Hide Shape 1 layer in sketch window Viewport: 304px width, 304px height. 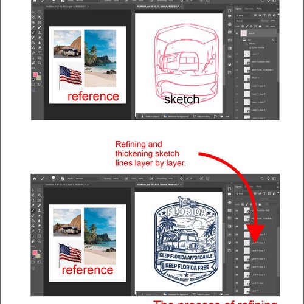coord(237,78)
